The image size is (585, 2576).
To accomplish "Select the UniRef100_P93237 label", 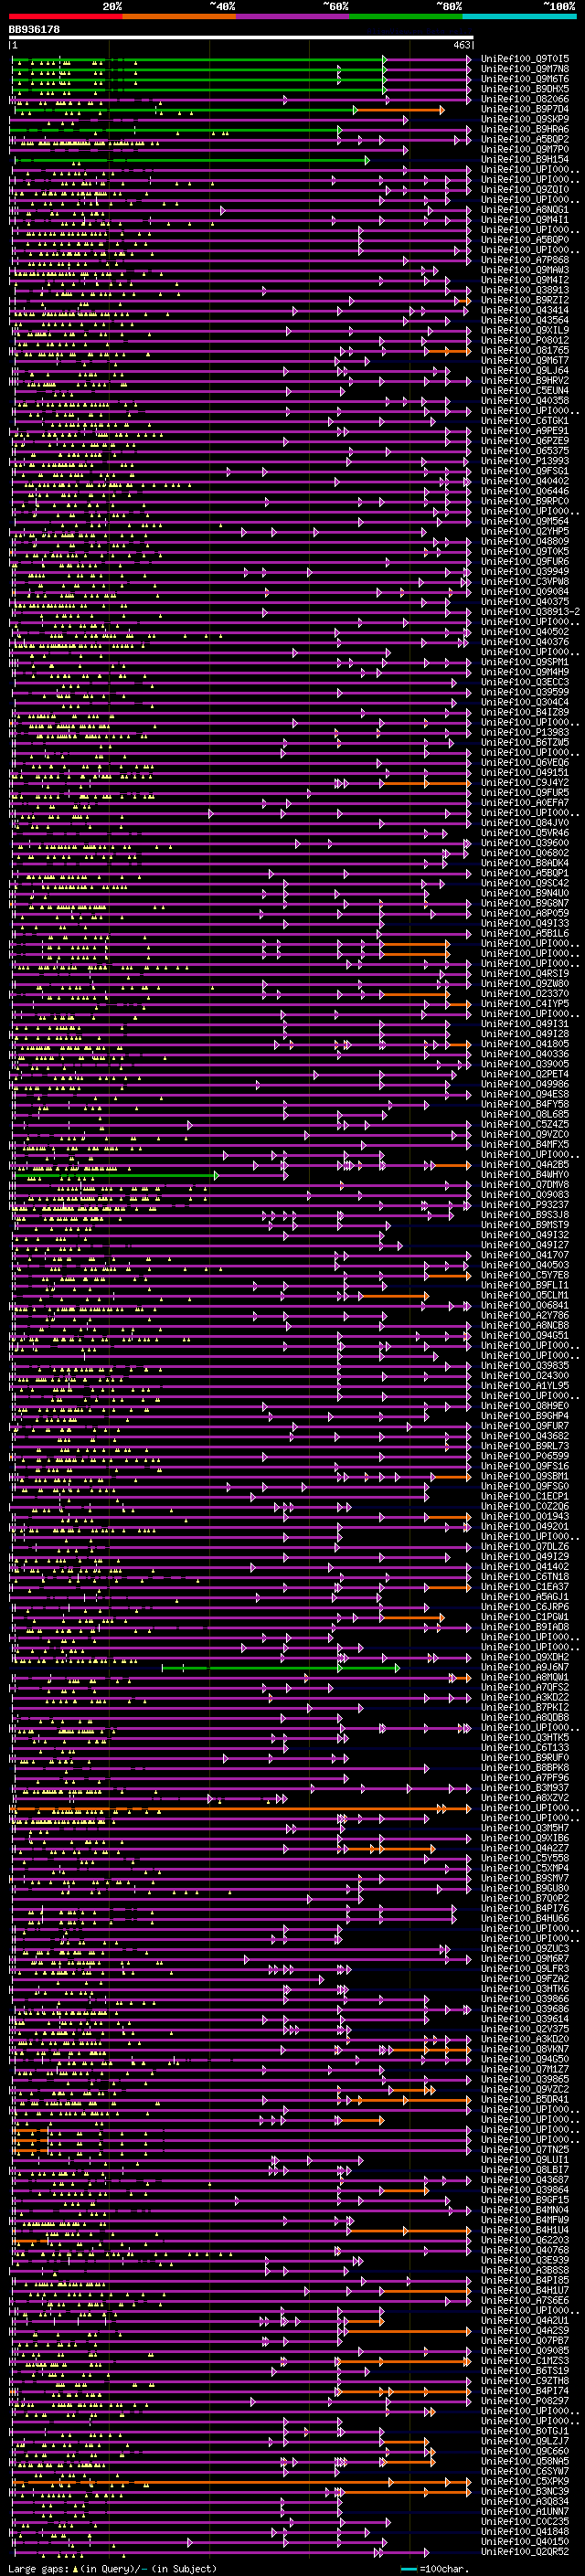I will click(x=525, y=1205).
